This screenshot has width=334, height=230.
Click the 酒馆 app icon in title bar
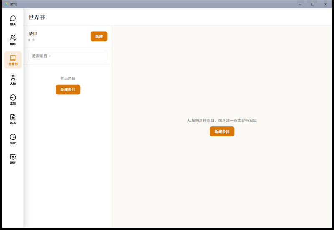[x=6, y=4]
